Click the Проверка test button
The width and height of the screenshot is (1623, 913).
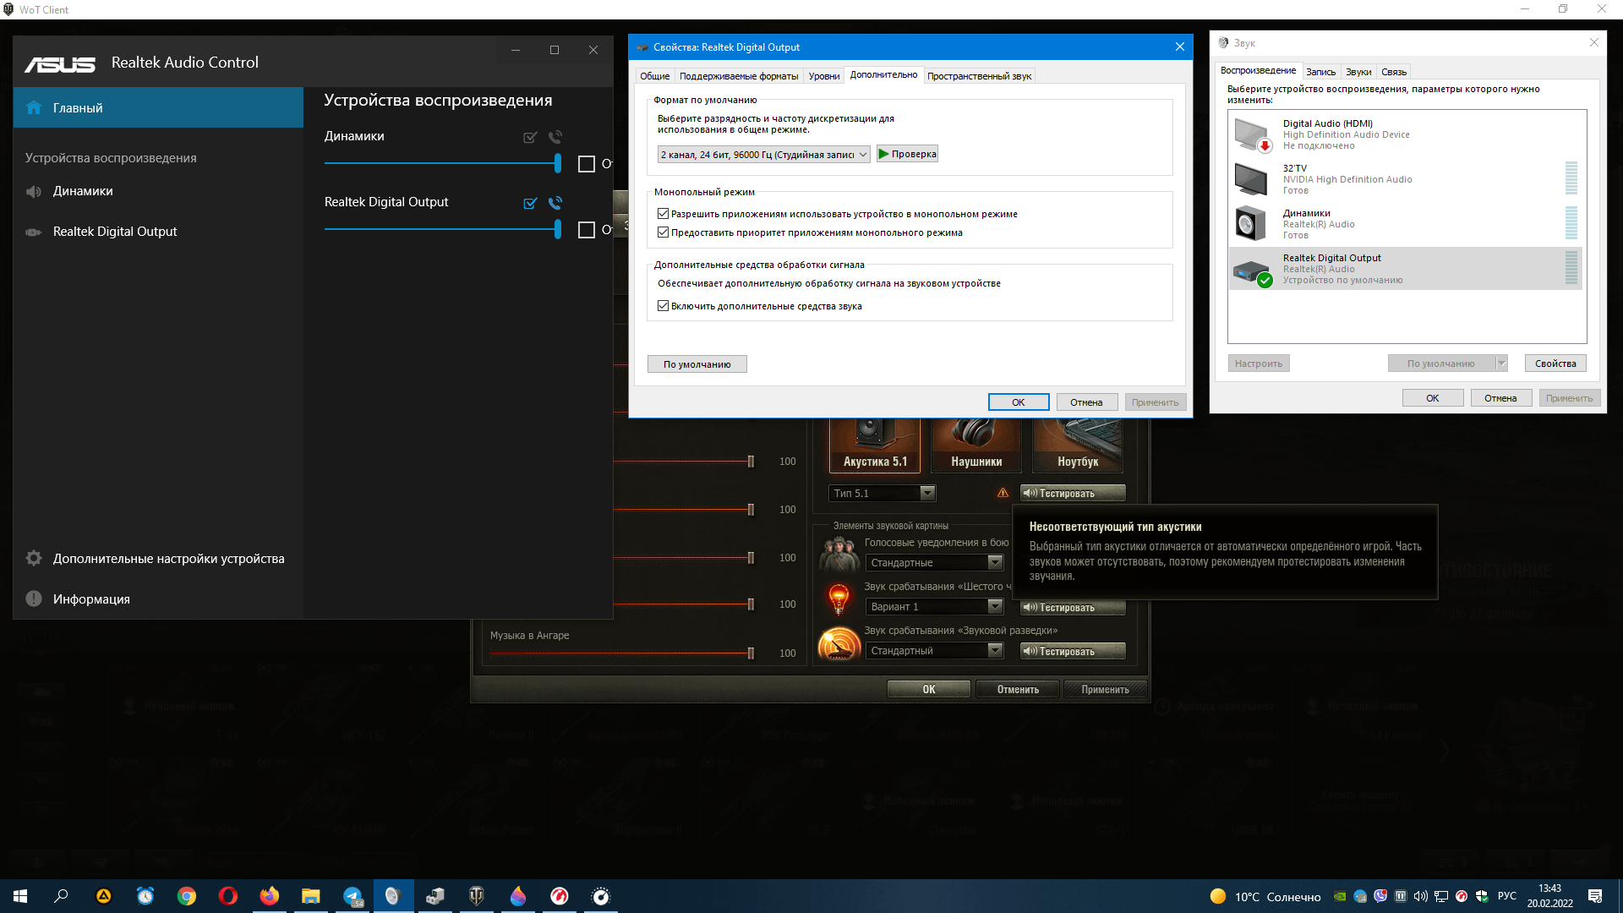click(907, 154)
